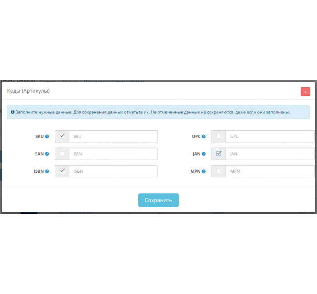Screen dimensions: 317x294
Task: Click the Сохранить button
Action: click(158, 200)
